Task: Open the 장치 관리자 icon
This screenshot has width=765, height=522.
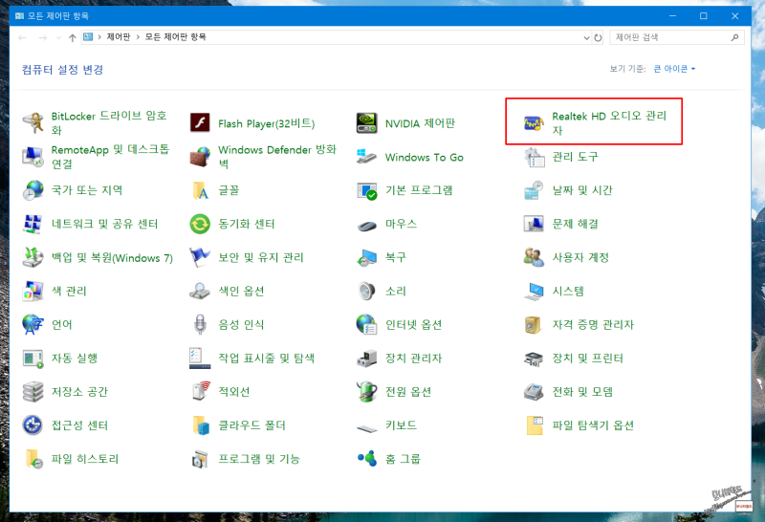Action: click(367, 359)
